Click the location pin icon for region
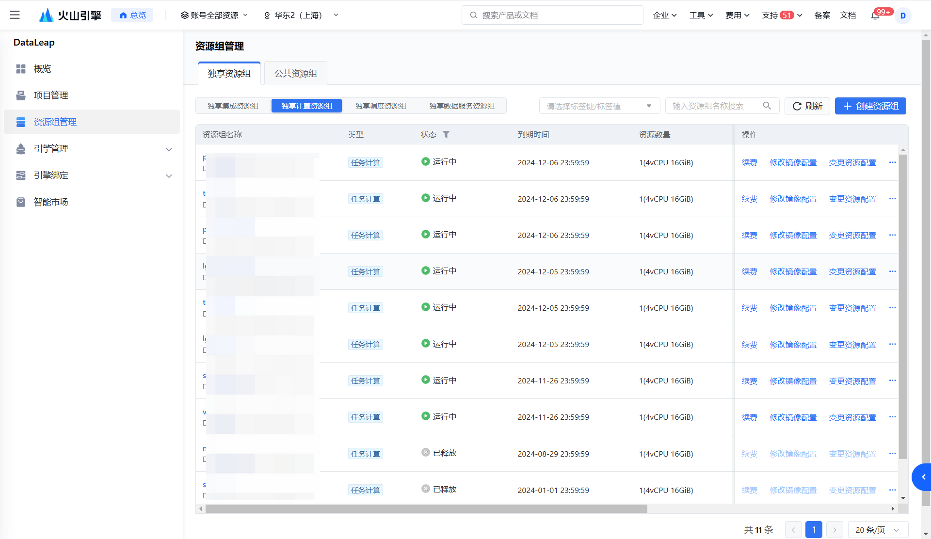931x539 pixels. tap(267, 16)
